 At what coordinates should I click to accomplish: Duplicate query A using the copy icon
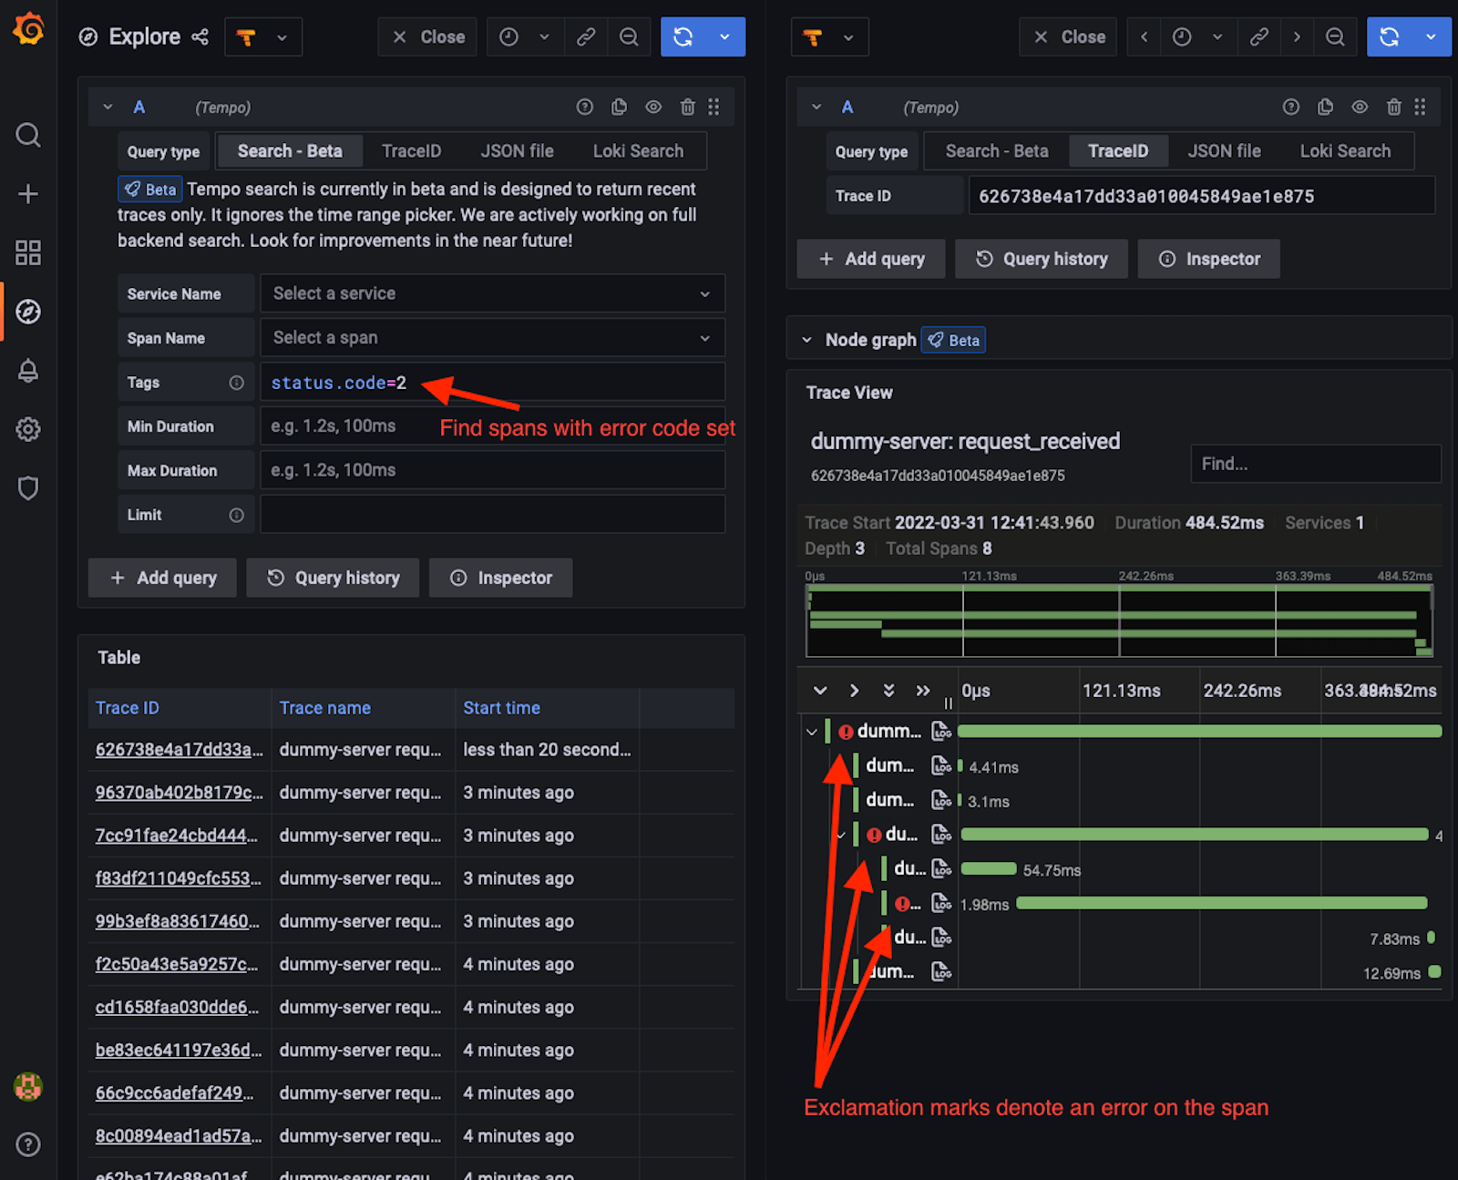click(619, 107)
